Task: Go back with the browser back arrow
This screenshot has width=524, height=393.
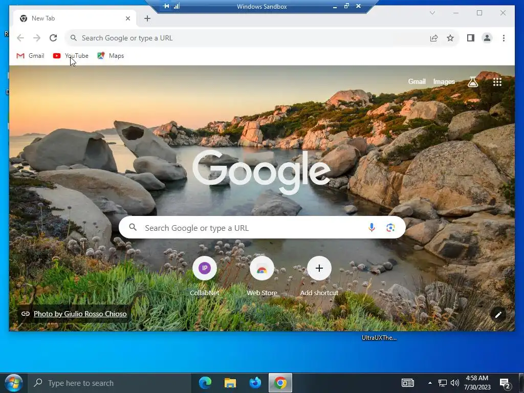Action: (20, 38)
